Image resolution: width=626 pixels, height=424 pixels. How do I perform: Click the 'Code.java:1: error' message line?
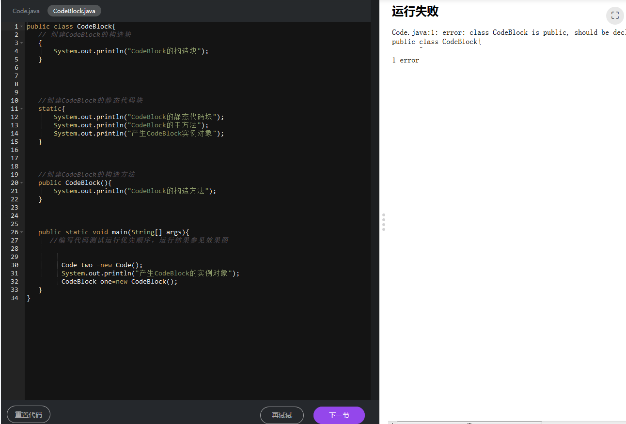click(509, 32)
